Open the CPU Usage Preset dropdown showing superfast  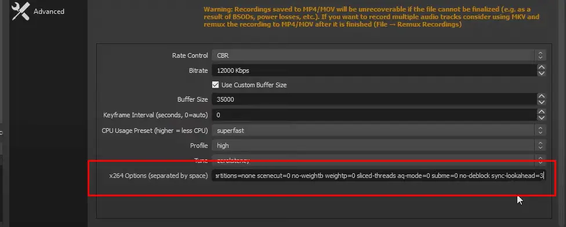point(379,131)
